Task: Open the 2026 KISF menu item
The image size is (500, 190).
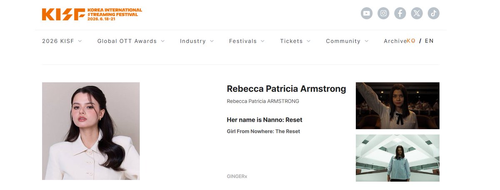Action: [x=58, y=41]
